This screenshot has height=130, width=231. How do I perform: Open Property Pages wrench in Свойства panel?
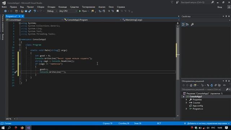192,25
